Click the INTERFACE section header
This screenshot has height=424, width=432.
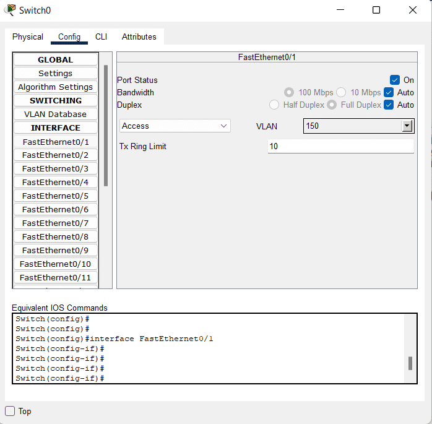[55, 128]
